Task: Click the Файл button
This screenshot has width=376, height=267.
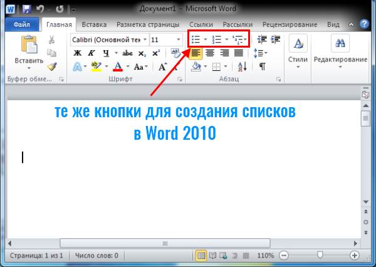Action: click(22, 24)
